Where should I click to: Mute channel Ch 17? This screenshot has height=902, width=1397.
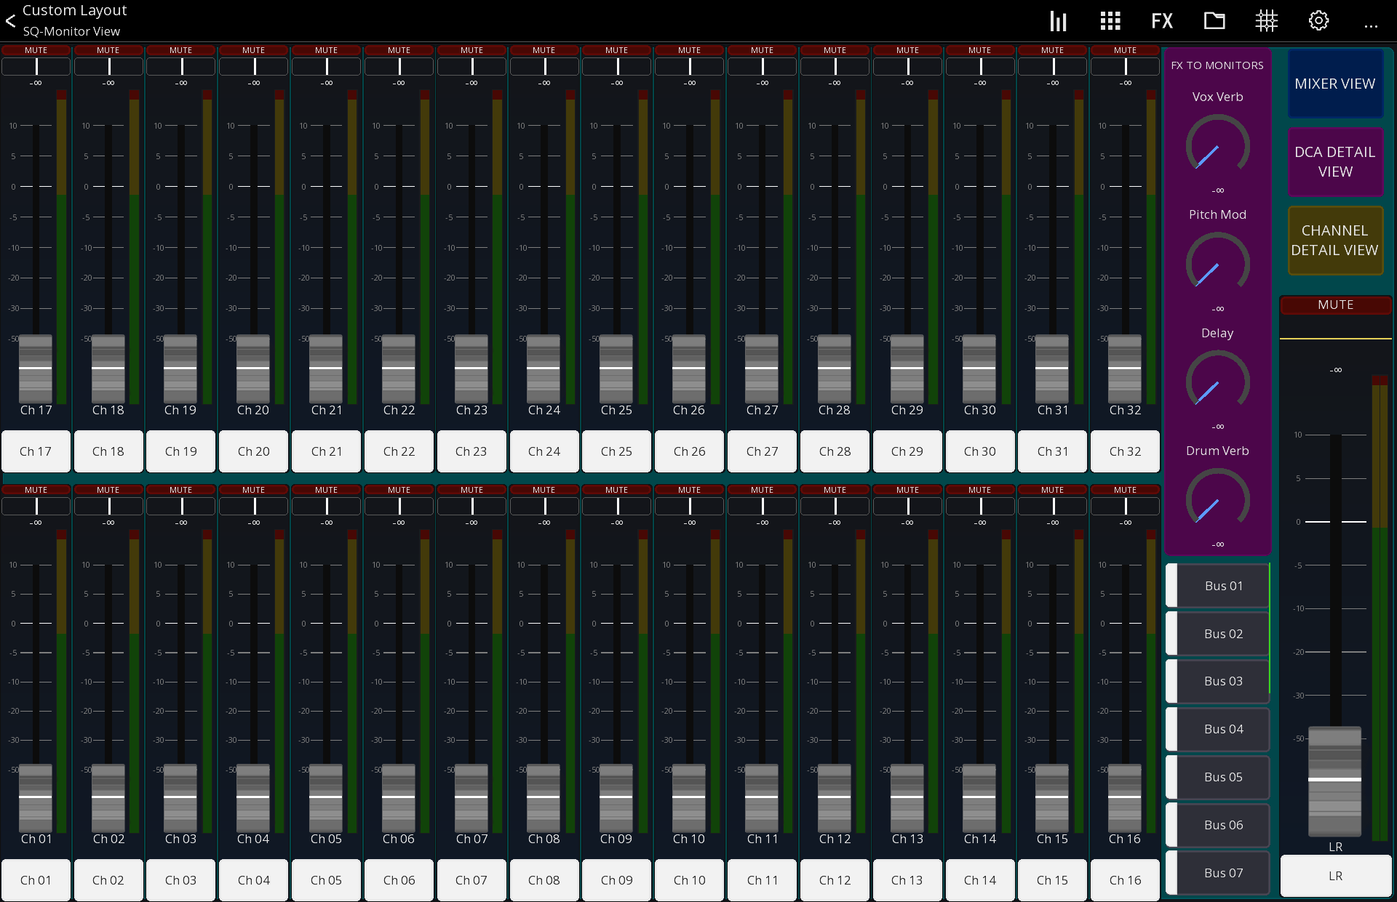coord(36,50)
